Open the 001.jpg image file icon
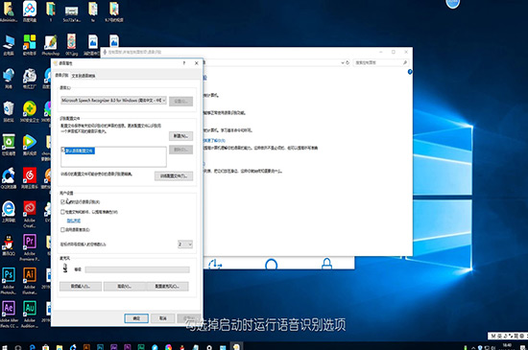 pyautogui.click(x=71, y=45)
